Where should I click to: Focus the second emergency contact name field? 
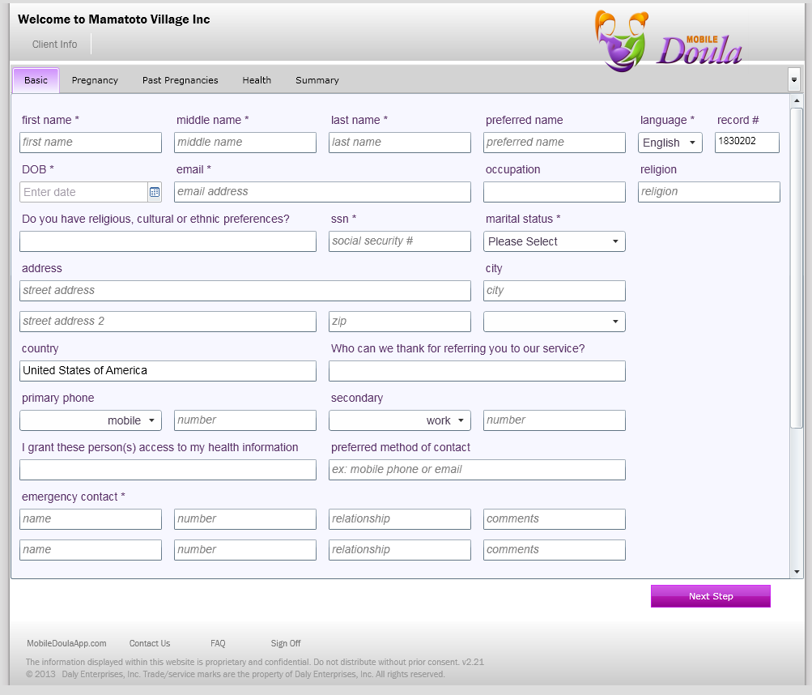91,550
